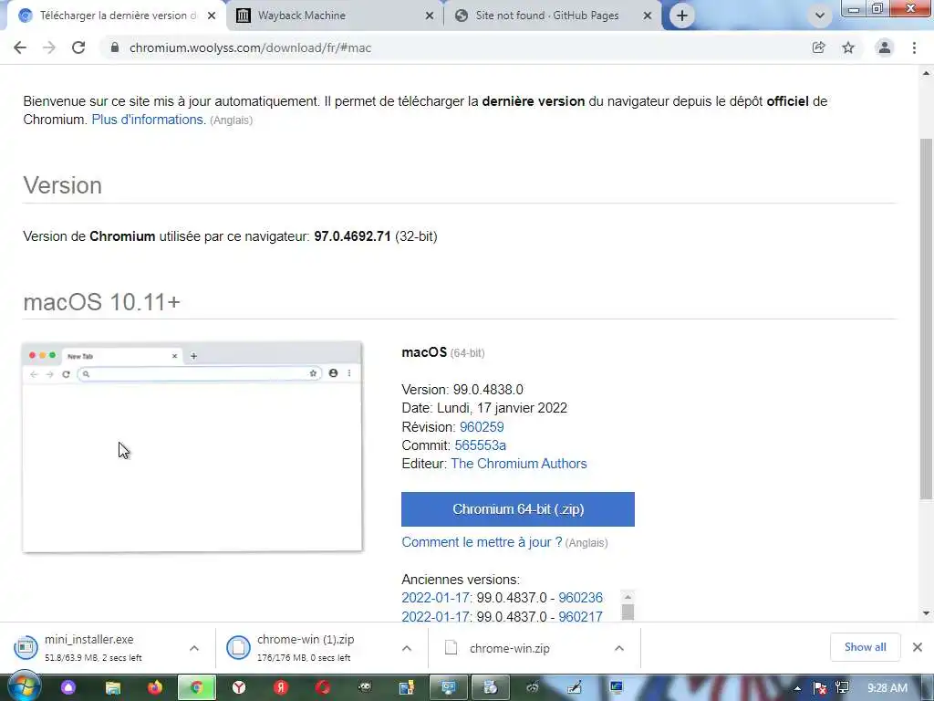
Task: Click the page vertical scrollbar thumb
Action: (x=926, y=319)
